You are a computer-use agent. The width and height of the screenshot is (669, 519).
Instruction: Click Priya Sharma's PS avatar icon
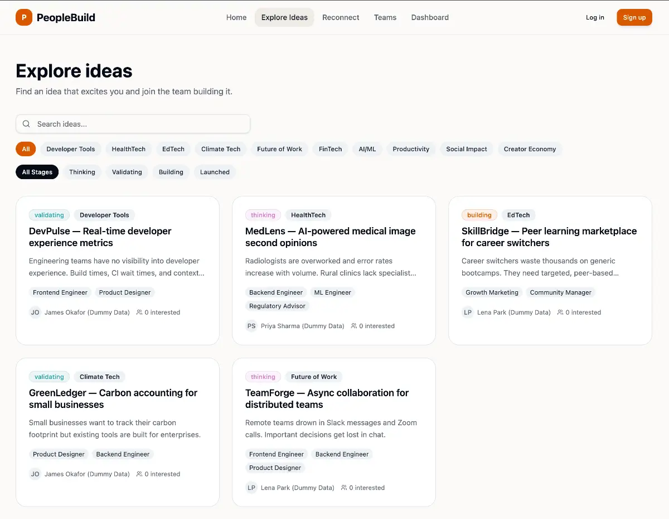pyautogui.click(x=251, y=326)
